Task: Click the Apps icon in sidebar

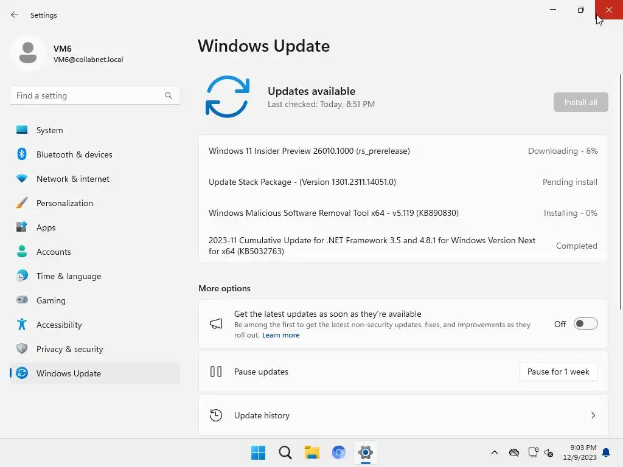Action: (x=22, y=227)
